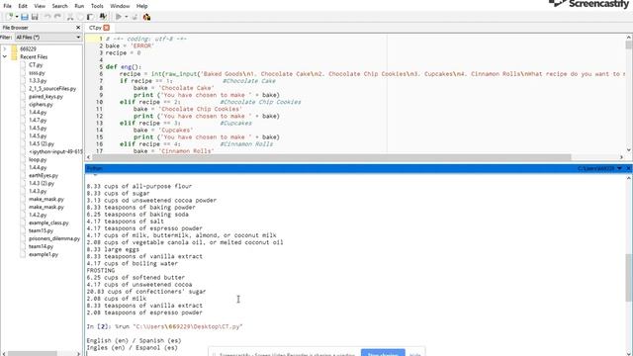
Task: Open the Help menu
Action: pyautogui.click(x=141, y=6)
